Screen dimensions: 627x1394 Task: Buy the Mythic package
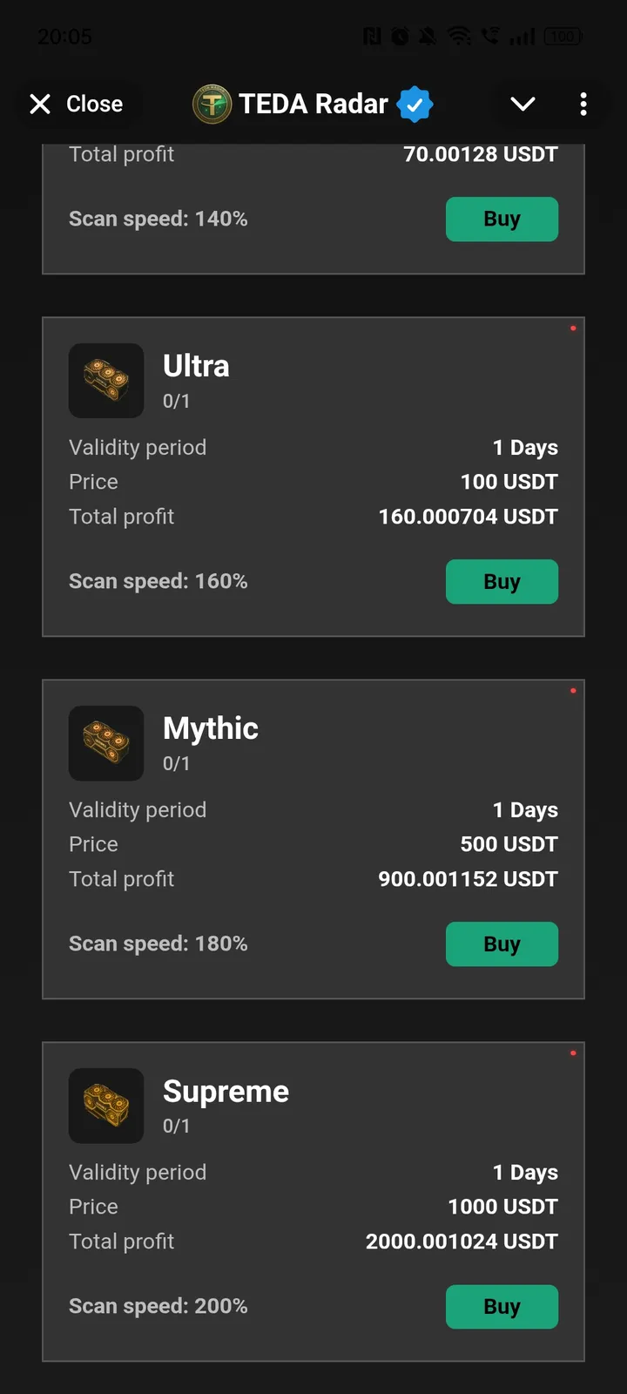502,944
